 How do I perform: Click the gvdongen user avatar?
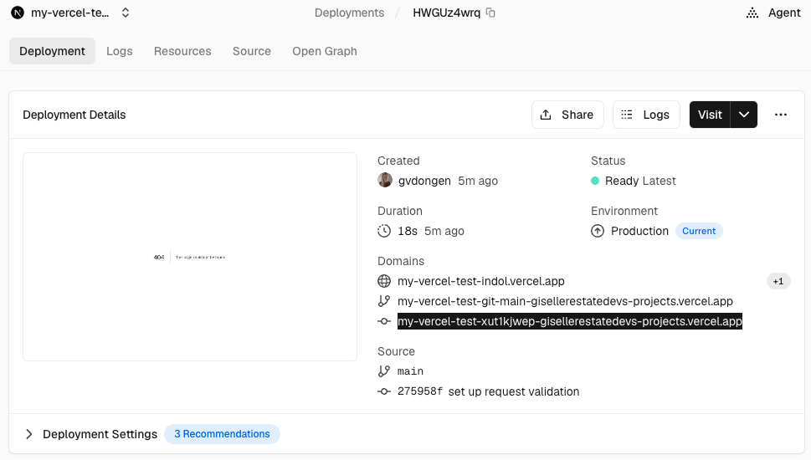click(385, 181)
